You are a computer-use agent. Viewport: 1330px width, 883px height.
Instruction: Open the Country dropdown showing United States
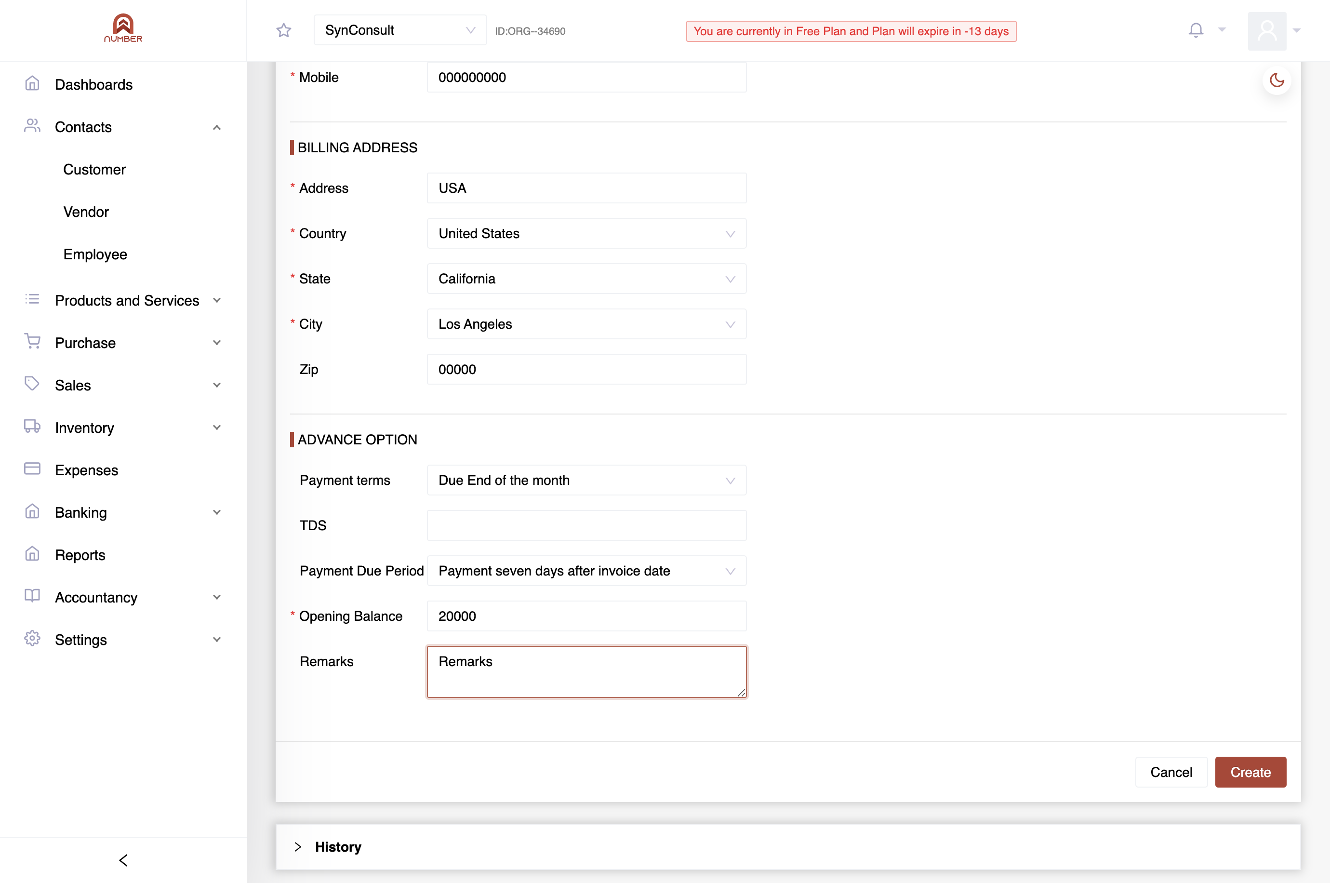586,233
